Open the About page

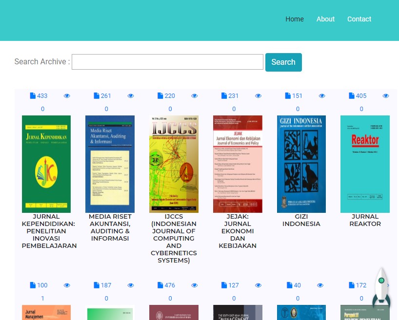[325, 19]
